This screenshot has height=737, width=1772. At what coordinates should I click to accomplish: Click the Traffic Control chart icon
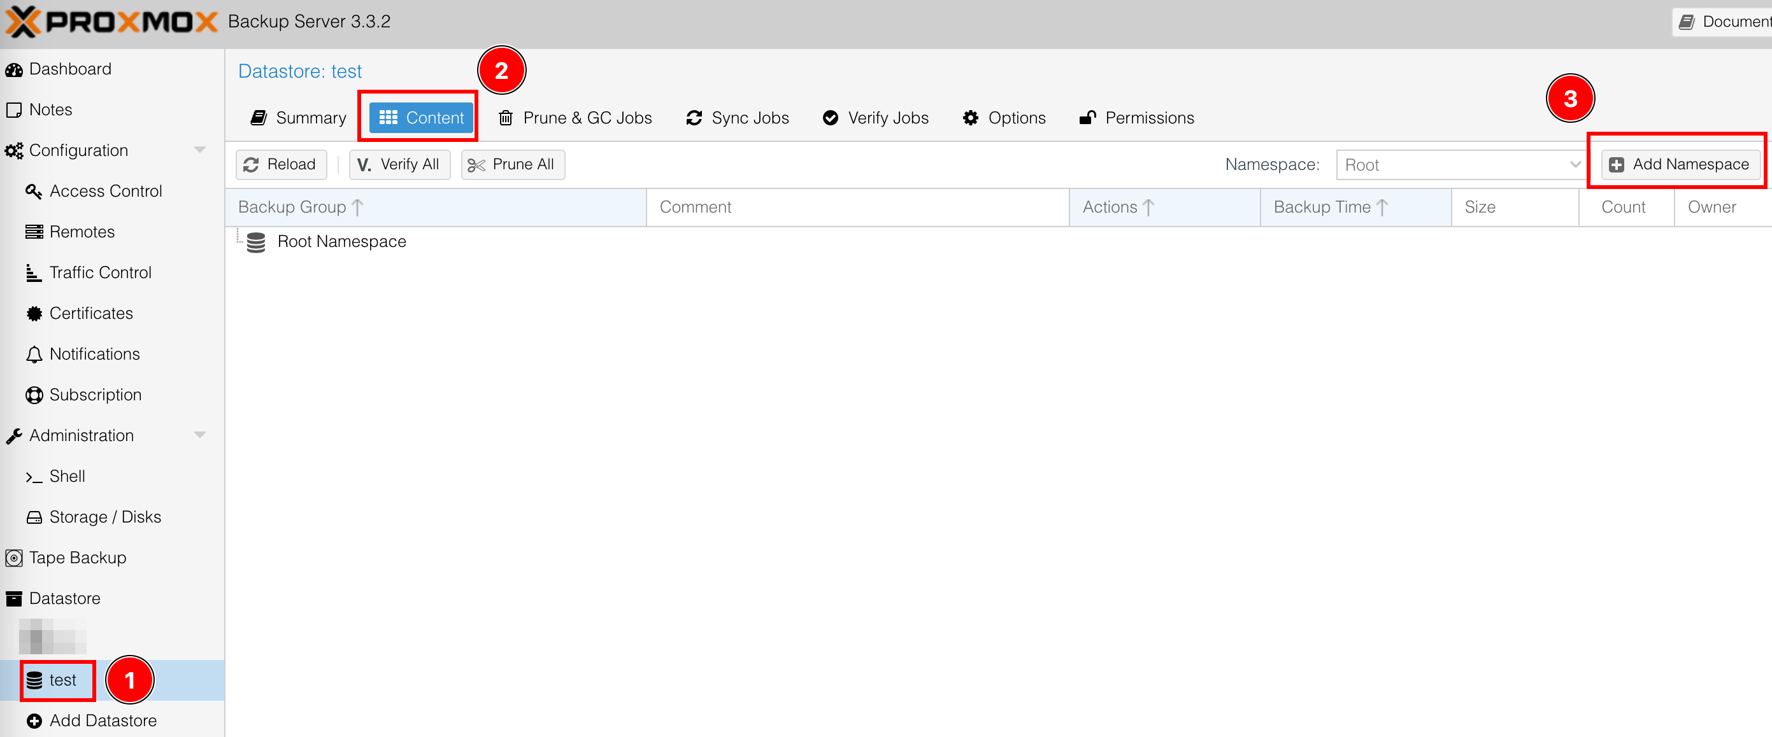coord(33,273)
